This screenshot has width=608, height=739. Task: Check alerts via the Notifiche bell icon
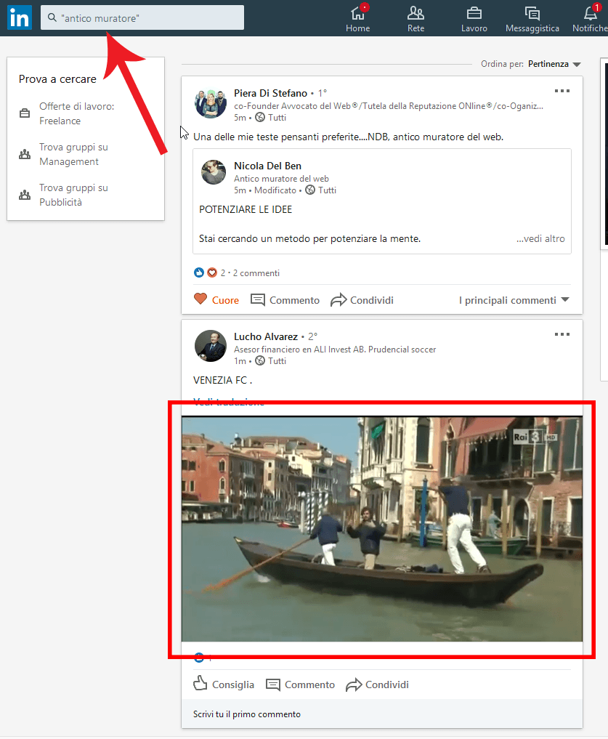(590, 13)
